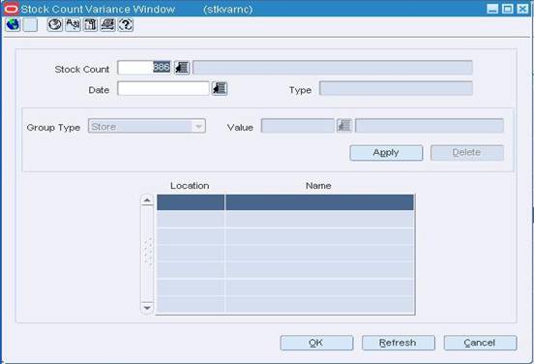Screen dimensions: 534x364
Task: Maximize the Stock Count Variance Window
Action: click(508, 9)
